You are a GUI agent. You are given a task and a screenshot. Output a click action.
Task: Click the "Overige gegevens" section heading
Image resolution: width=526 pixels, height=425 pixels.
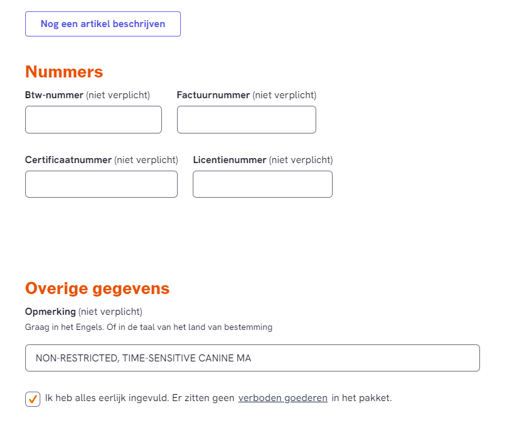98,288
